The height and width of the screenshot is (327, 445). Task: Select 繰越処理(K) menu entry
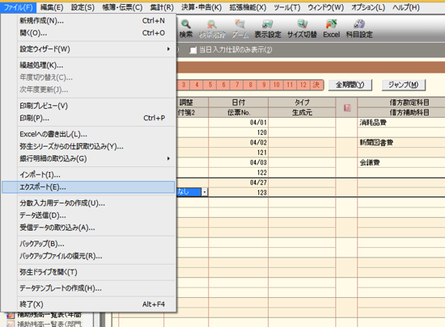coord(88,65)
